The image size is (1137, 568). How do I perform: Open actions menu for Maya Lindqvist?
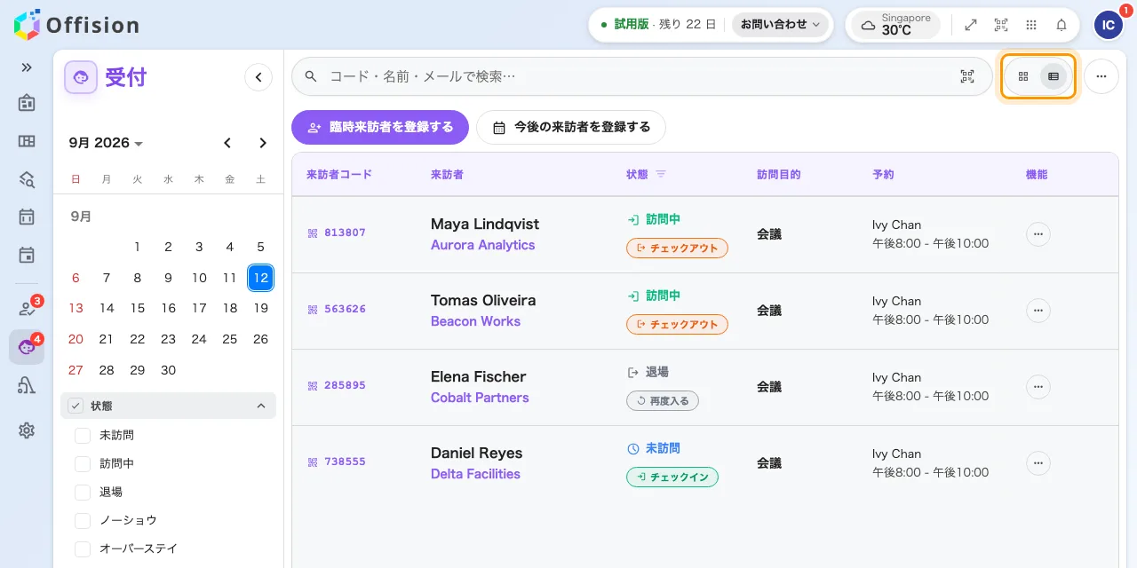pyautogui.click(x=1038, y=234)
